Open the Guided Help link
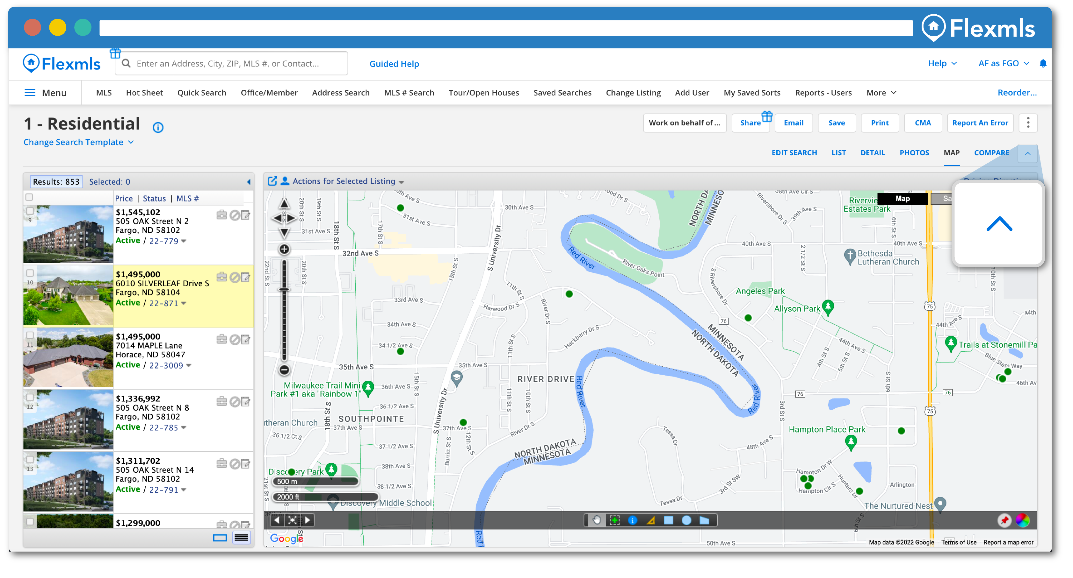The height and width of the screenshot is (578, 1073). point(394,64)
